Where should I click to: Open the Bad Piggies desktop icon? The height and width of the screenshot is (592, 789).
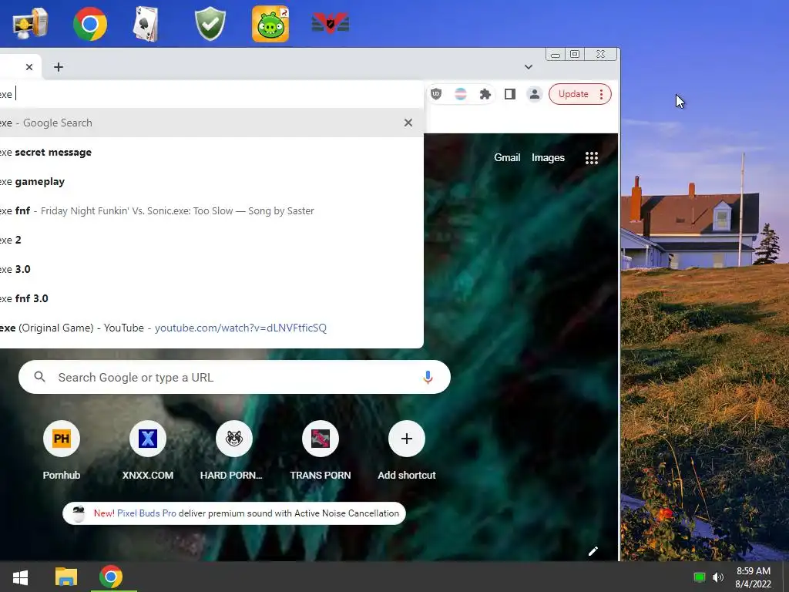270,24
